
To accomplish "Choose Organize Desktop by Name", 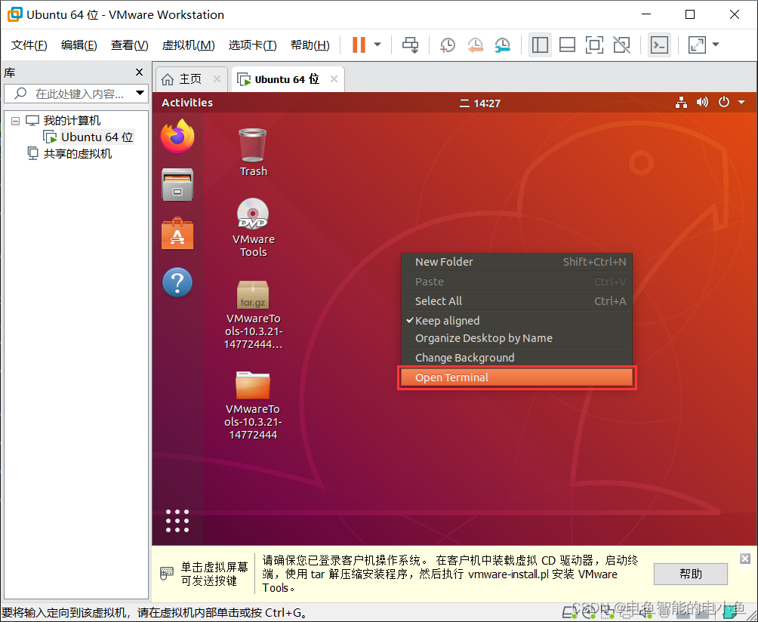I will (516, 338).
